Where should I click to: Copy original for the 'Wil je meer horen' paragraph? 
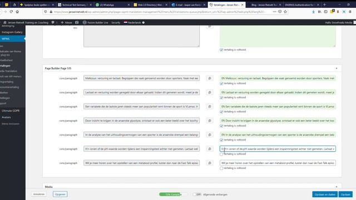210,163
